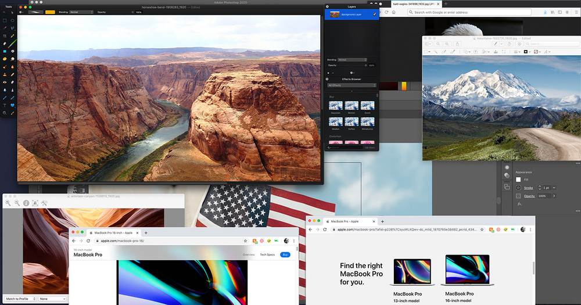Open Blending dropdown in Layers panel
This screenshot has width=581, height=305.
(352, 60)
